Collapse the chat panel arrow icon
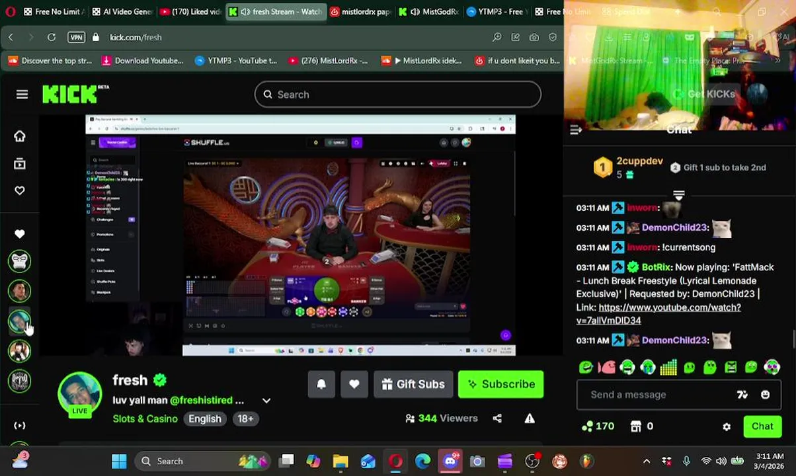Image resolution: width=796 pixels, height=476 pixels. pyautogui.click(x=576, y=130)
